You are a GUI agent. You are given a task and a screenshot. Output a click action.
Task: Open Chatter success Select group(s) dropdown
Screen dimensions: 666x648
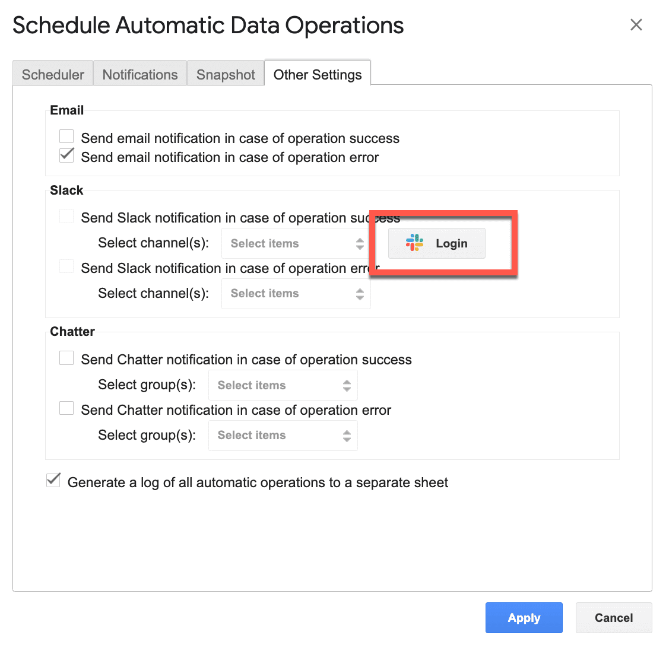pos(283,385)
